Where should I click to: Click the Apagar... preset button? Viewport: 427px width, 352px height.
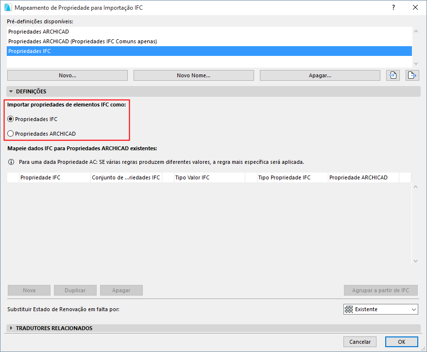pos(320,75)
